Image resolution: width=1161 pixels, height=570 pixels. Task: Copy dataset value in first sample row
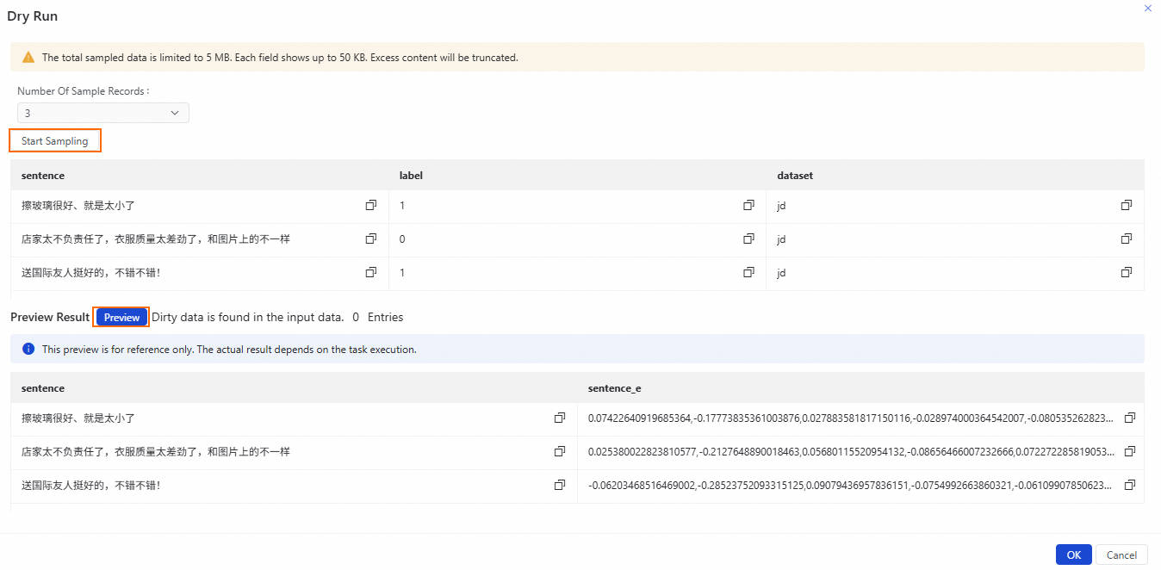click(1126, 206)
